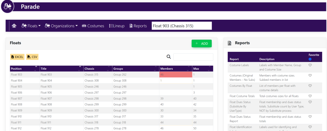Export floats table to Excel
Viewport: 327px width, 131px height.
click(x=17, y=57)
